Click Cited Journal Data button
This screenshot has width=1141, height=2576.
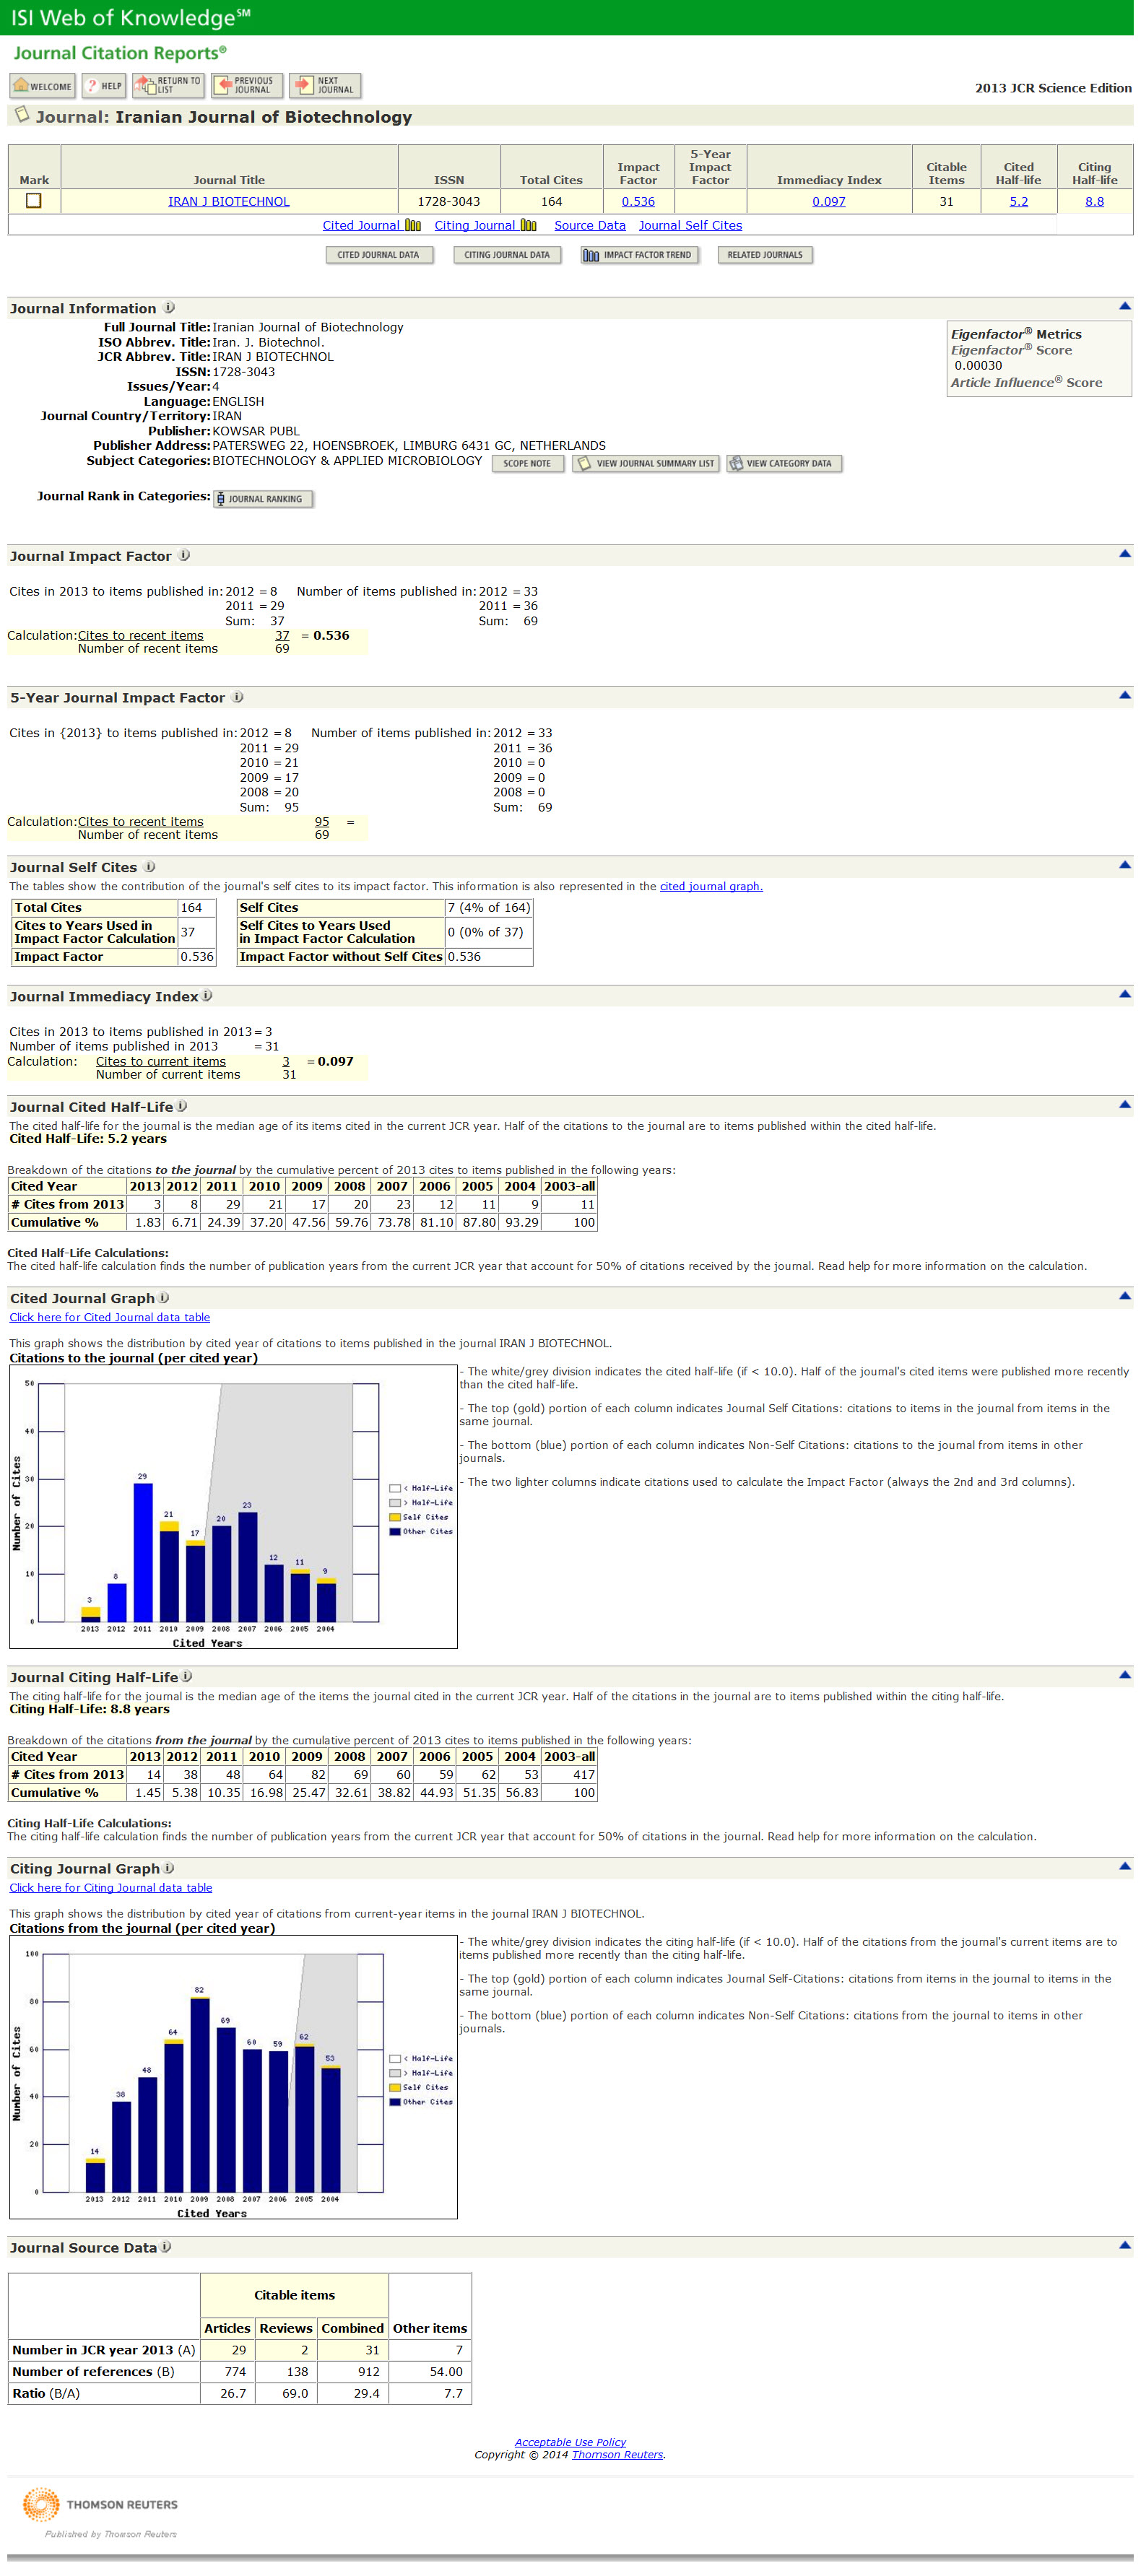[x=379, y=255]
